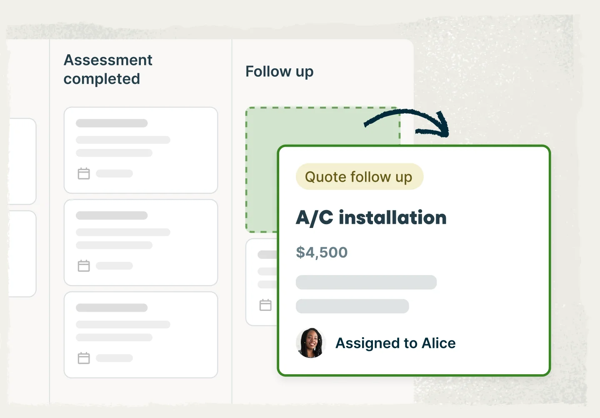The height and width of the screenshot is (418, 600).
Task: Click calendar icon on bottom Assessment completed card
Action: coord(84,358)
